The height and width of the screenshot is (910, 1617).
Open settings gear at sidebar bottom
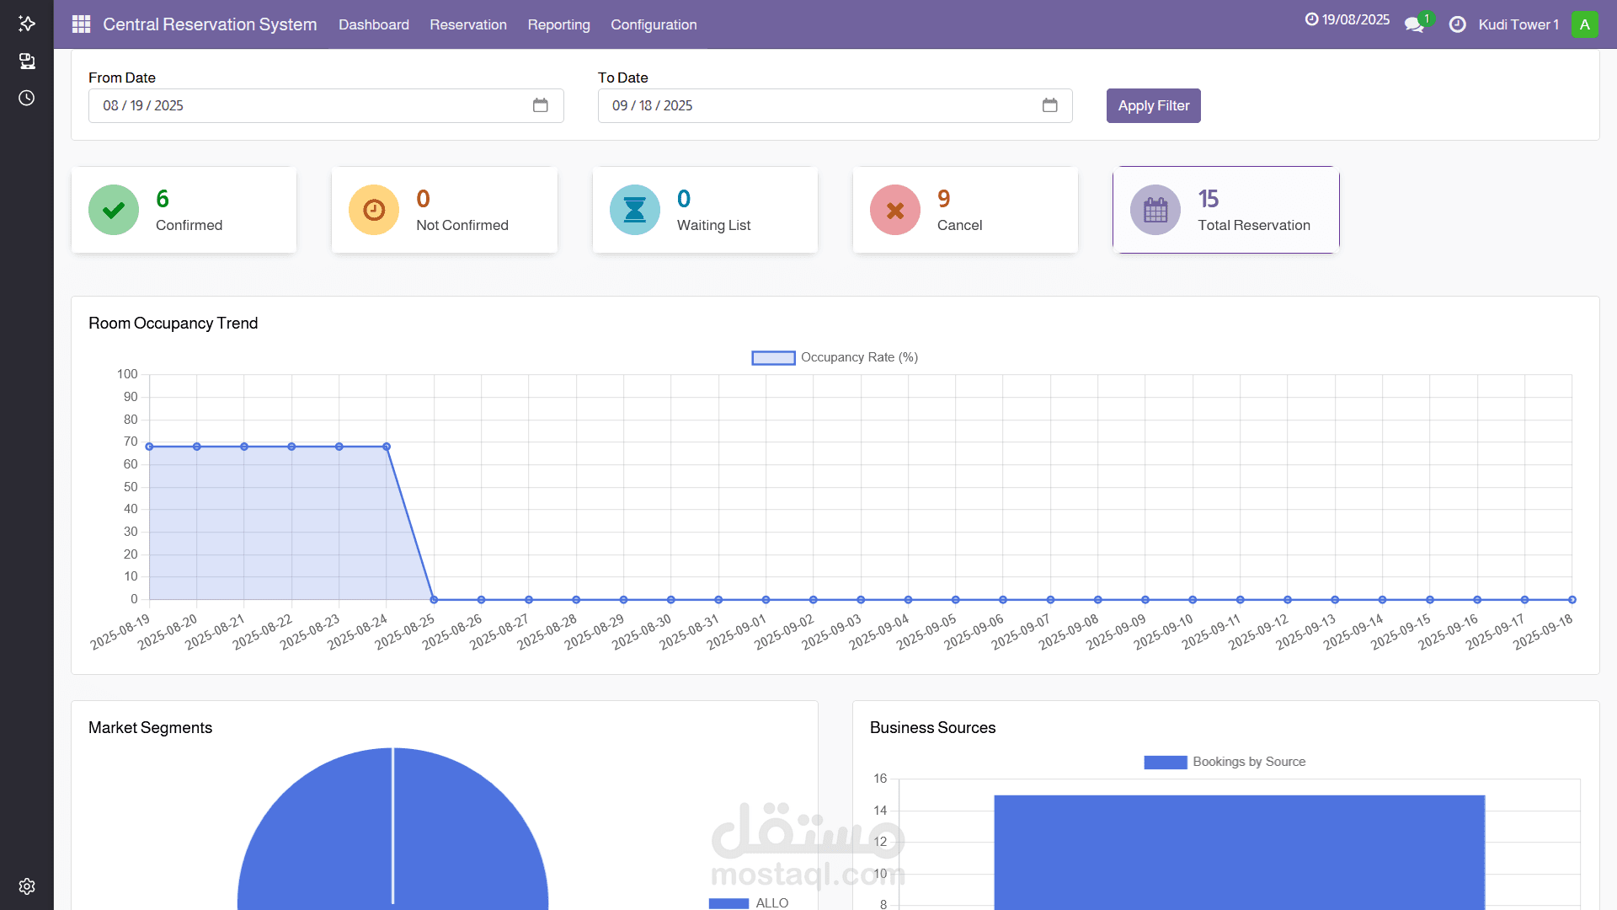27,886
